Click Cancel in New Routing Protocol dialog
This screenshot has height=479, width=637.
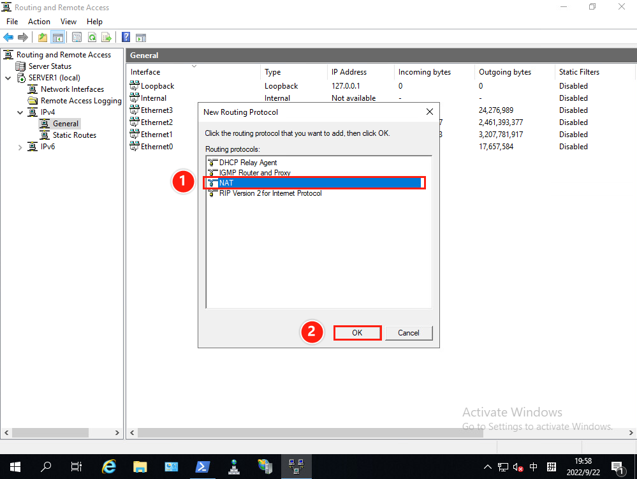click(409, 333)
